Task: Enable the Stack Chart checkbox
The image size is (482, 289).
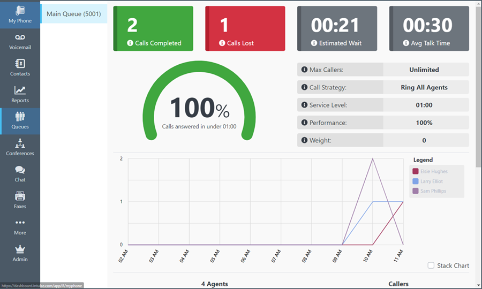Action: coord(431,265)
